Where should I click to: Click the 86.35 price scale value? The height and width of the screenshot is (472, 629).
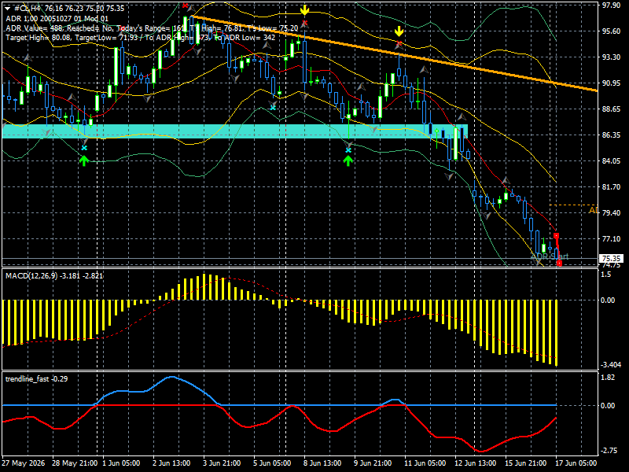(x=612, y=135)
